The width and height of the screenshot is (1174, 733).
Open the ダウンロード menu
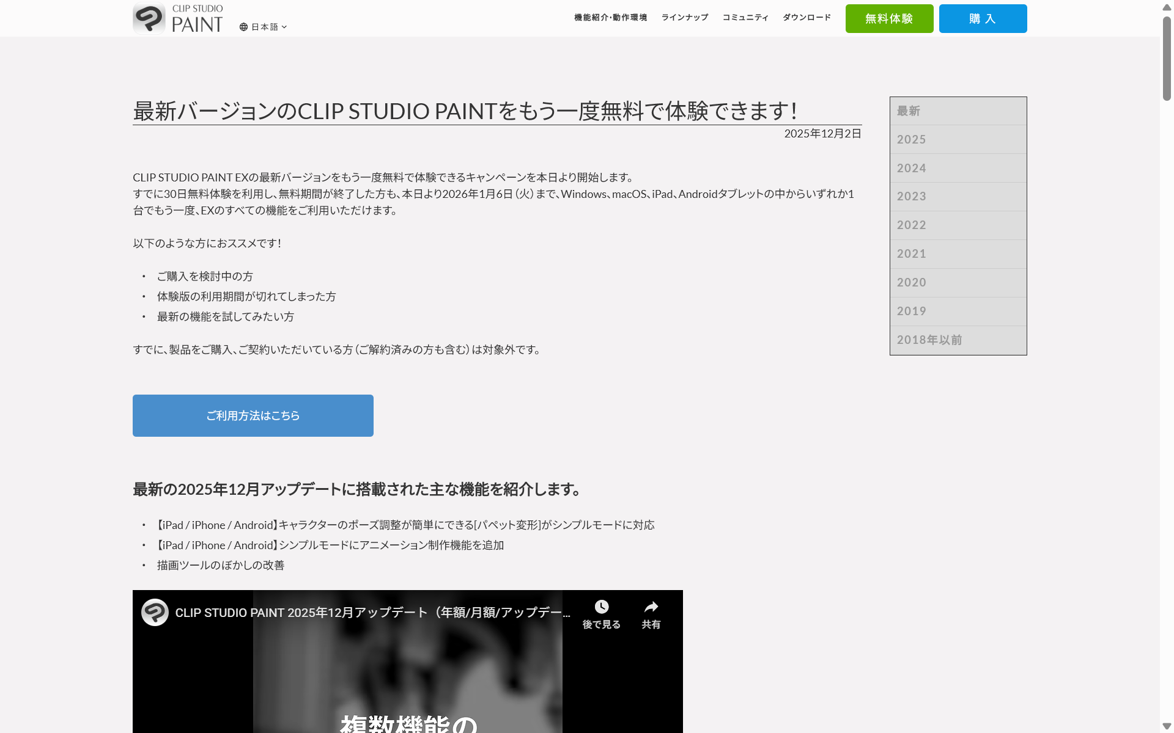coord(806,17)
